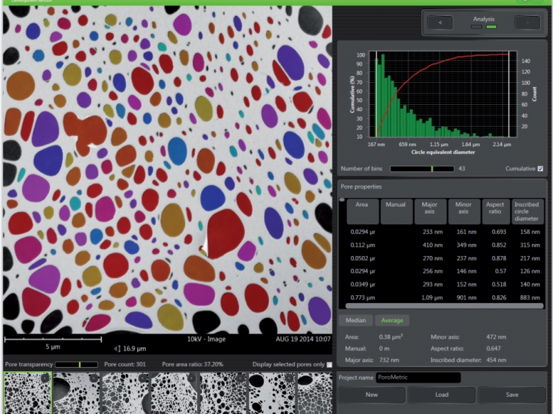The image size is (553, 414).
Task: Click the average Major axis value 732 nm
Action: 389,360
